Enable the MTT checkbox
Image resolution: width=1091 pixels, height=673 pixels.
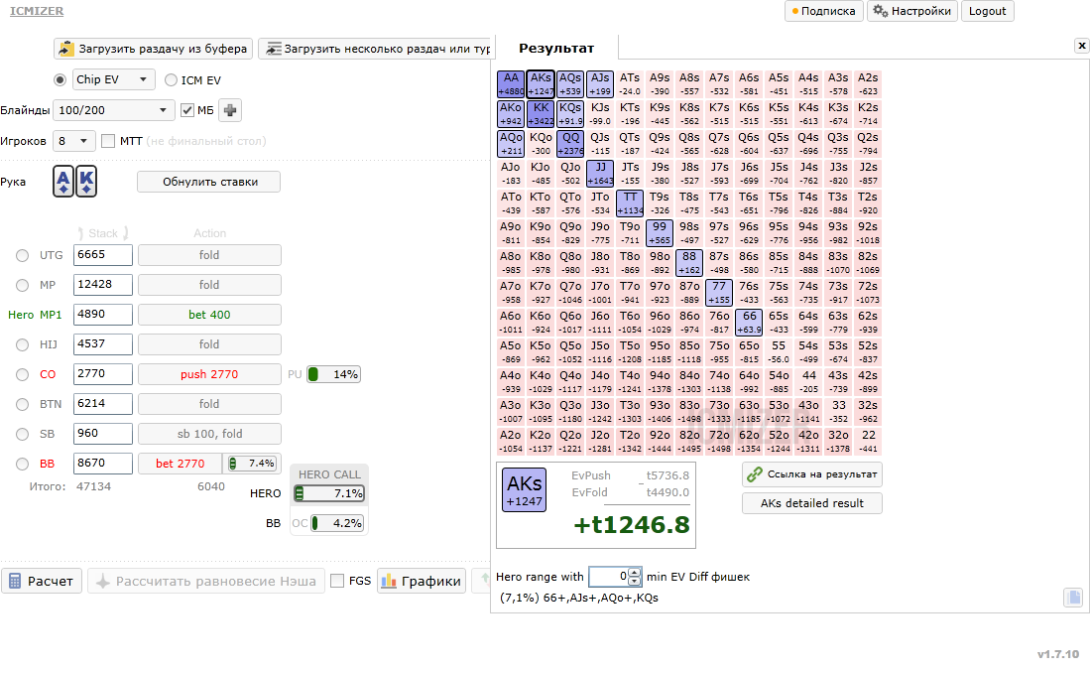[108, 141]
